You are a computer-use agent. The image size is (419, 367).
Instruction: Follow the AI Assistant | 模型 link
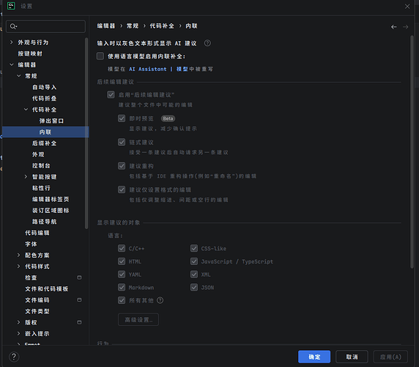point(158,69)
